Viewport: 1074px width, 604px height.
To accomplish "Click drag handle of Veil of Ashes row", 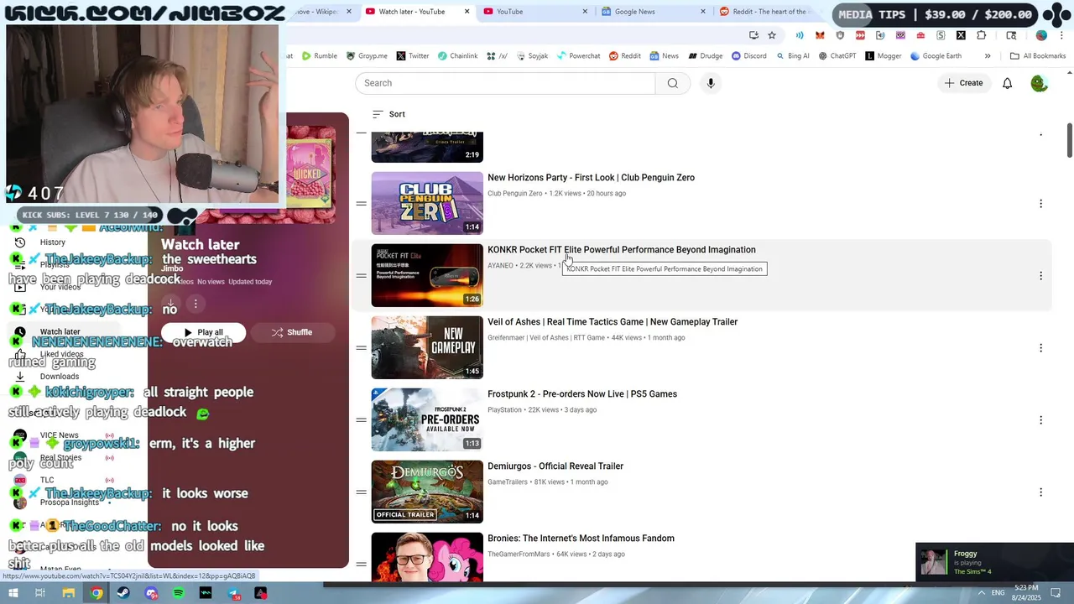I will point(361,348).
